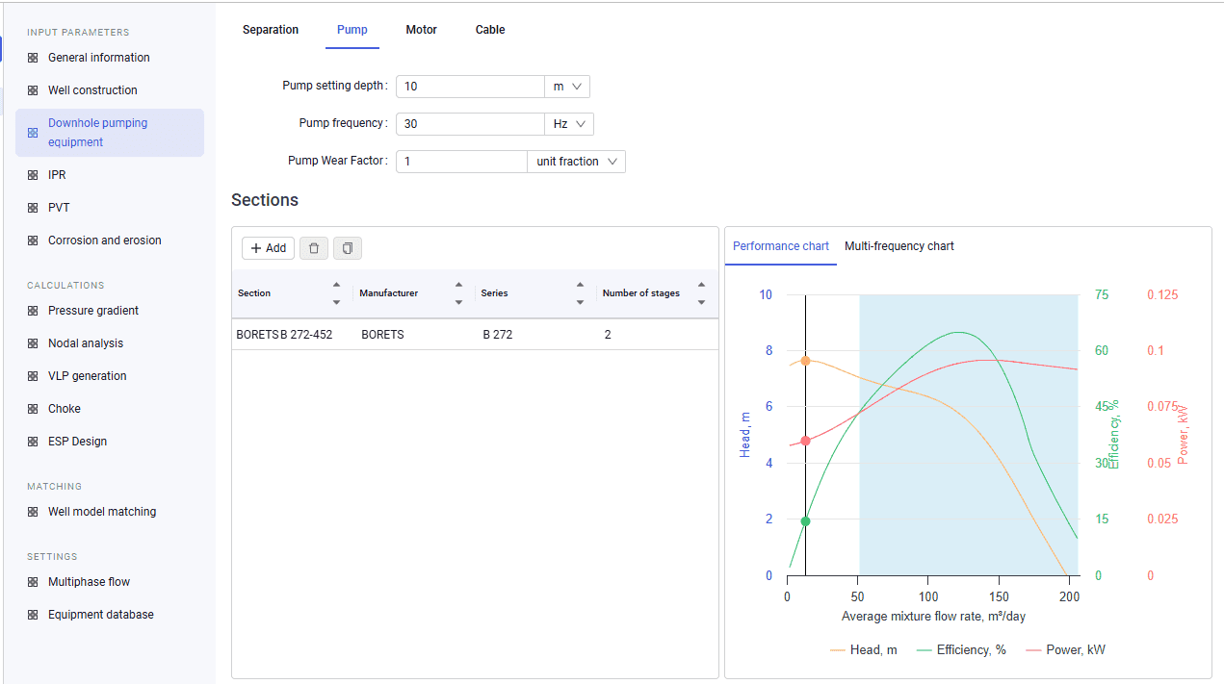Click the Pump setting depth input field
This screenshot has width=1224, height=684.
pos(470,87)
